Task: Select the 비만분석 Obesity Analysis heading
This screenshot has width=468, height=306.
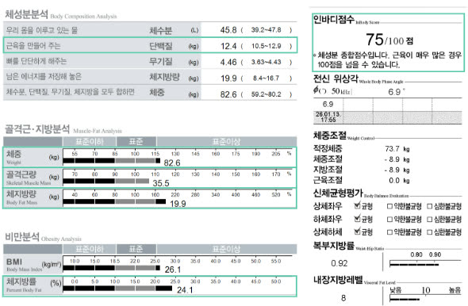Action: tap(43, 237)
